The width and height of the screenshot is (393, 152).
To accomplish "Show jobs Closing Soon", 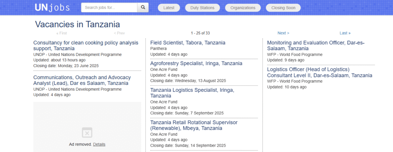I will pyautogui.click(x=283, y=8).
